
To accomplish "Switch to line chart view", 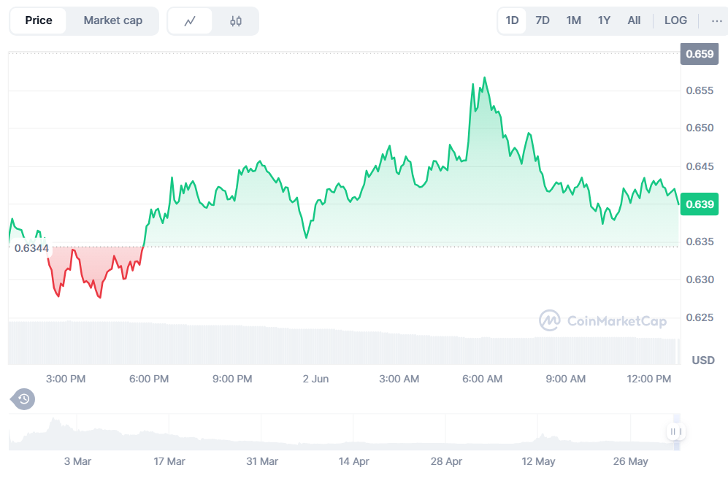I will pos(190,21).
